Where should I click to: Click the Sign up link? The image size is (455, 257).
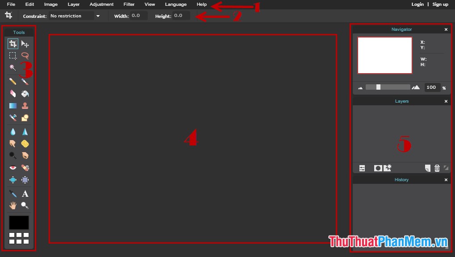440,4
